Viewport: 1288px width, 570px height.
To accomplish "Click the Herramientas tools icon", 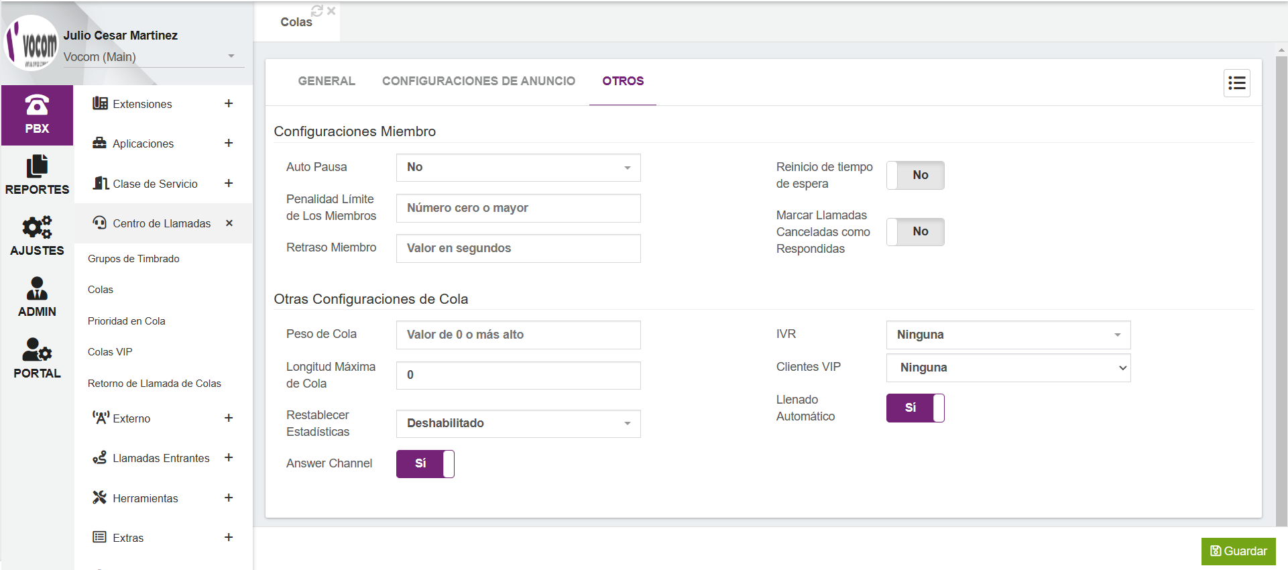I will pos(99,498).
